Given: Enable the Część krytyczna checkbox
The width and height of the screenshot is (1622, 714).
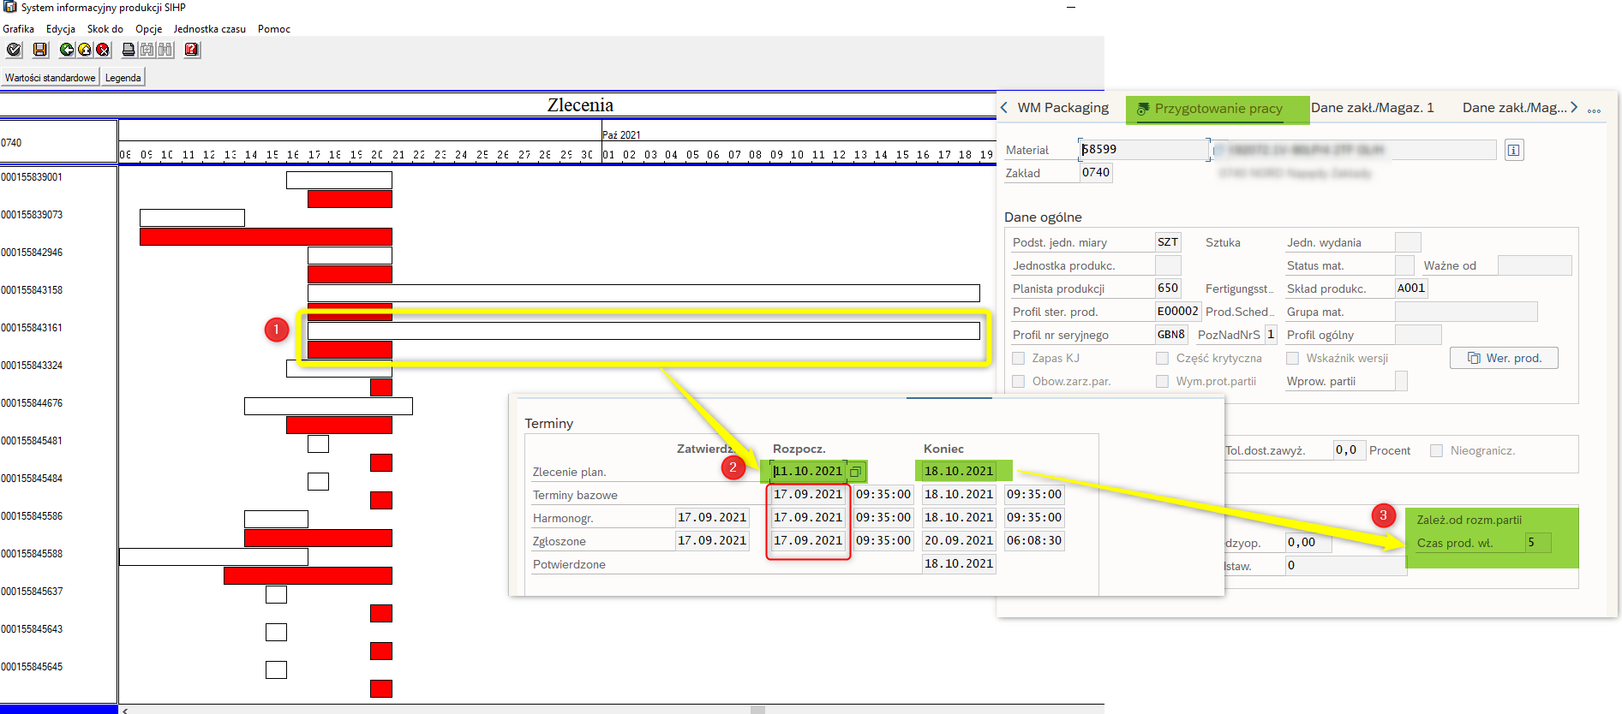Looking at the screenshot, I should 1163,359.
